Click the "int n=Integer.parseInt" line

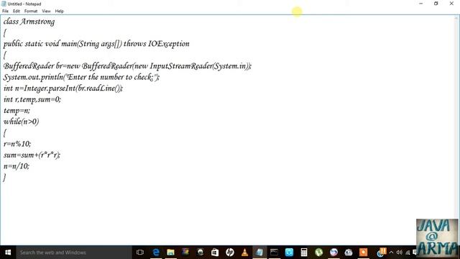[63, 88]
